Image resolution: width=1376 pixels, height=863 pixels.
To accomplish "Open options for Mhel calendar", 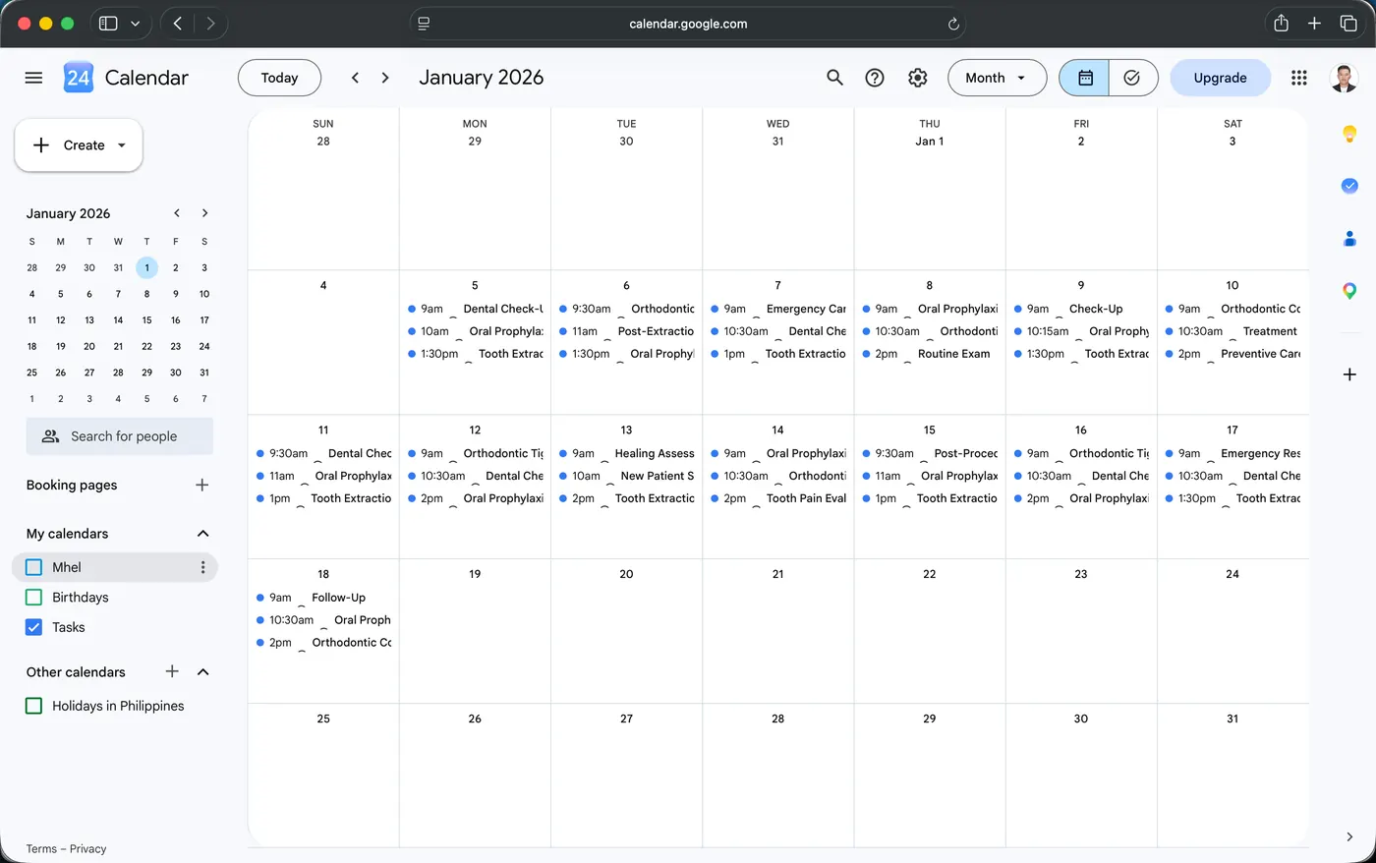I will [202, 567].
